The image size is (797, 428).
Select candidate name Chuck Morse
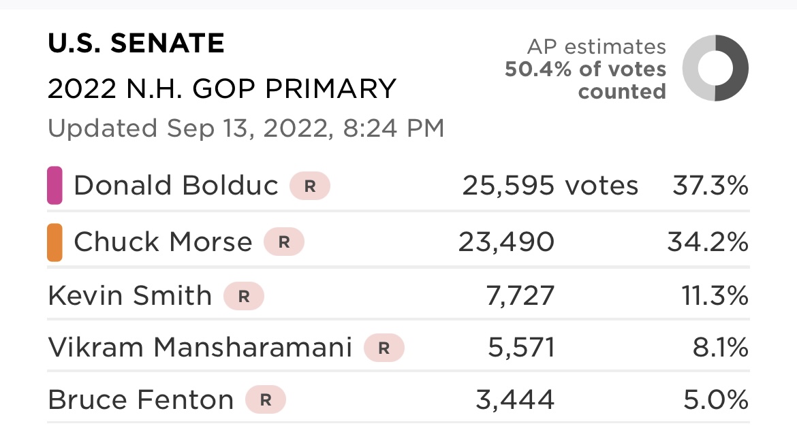coord(163,242)
